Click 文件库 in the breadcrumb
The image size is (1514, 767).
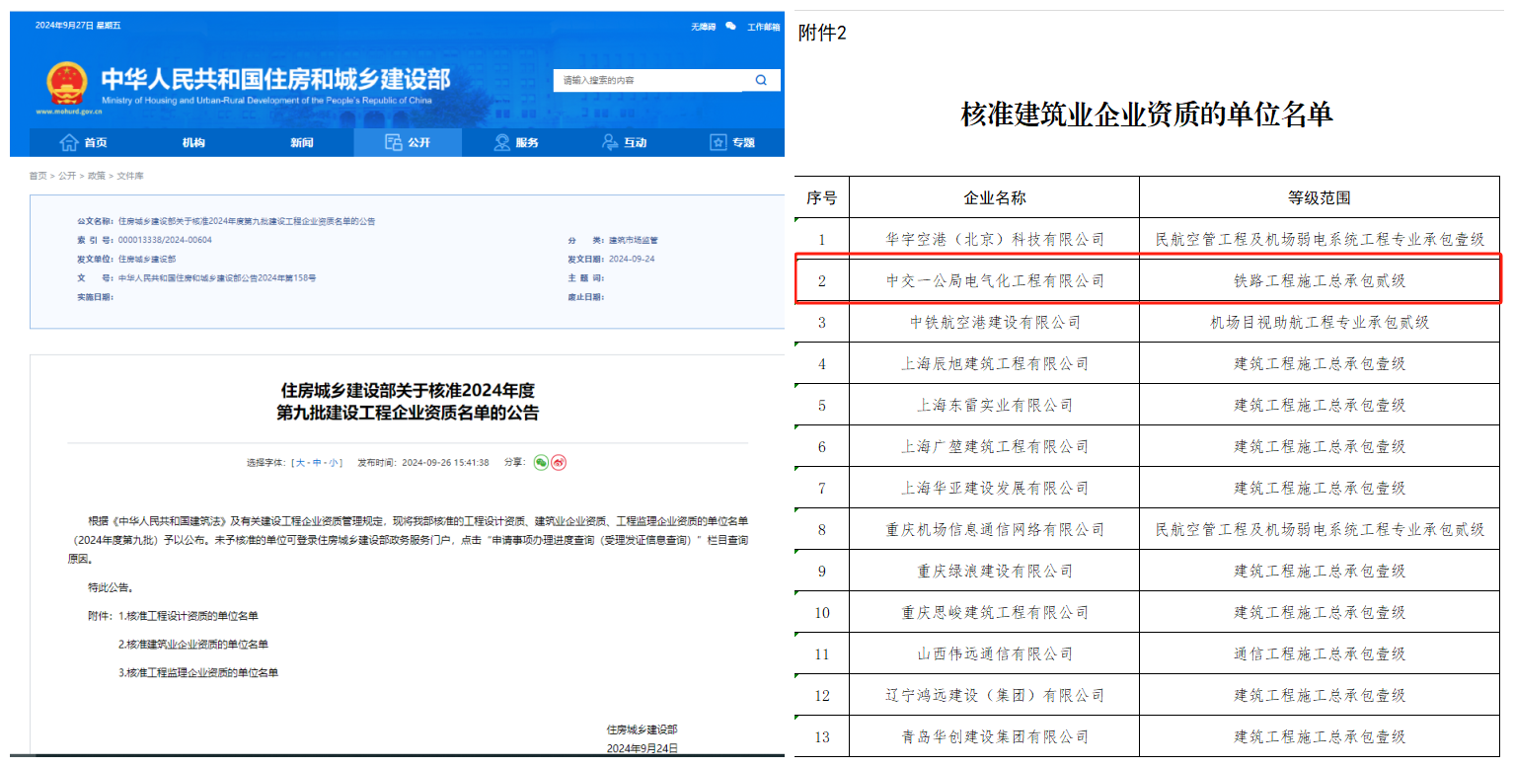[130, 176]
